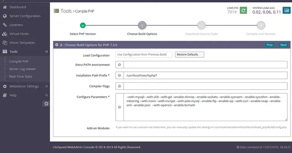Click the VHost Templates copy icon
Image resolution: width=292 pixels, height=153 pixels.
tap(5, 43)
